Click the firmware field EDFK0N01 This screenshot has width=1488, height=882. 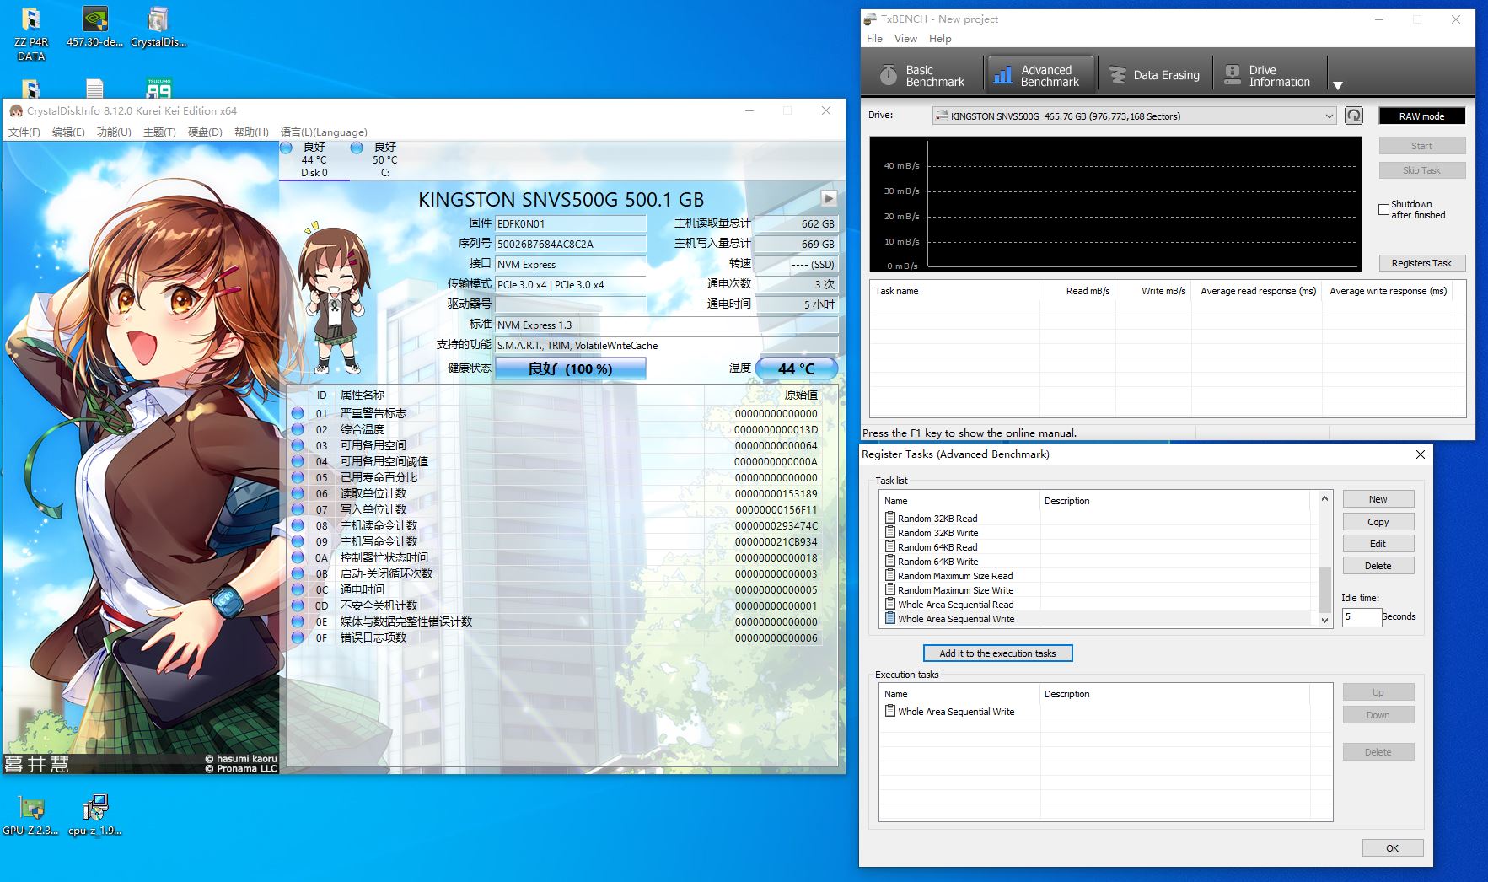point(570,223)
